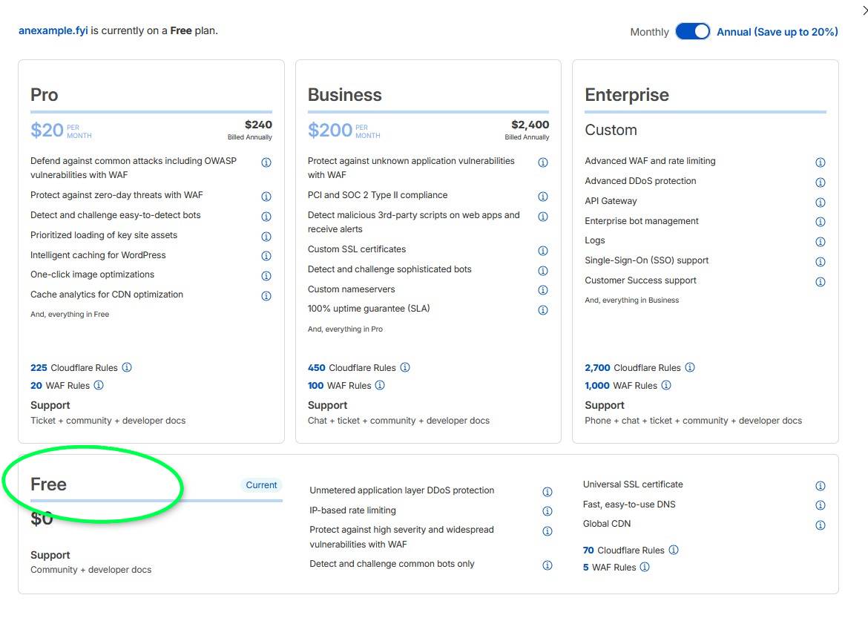Click info icon for Universal SSL certificate
Screen dimensions: 868x618
pyautogui.click(x=821, y=486)
